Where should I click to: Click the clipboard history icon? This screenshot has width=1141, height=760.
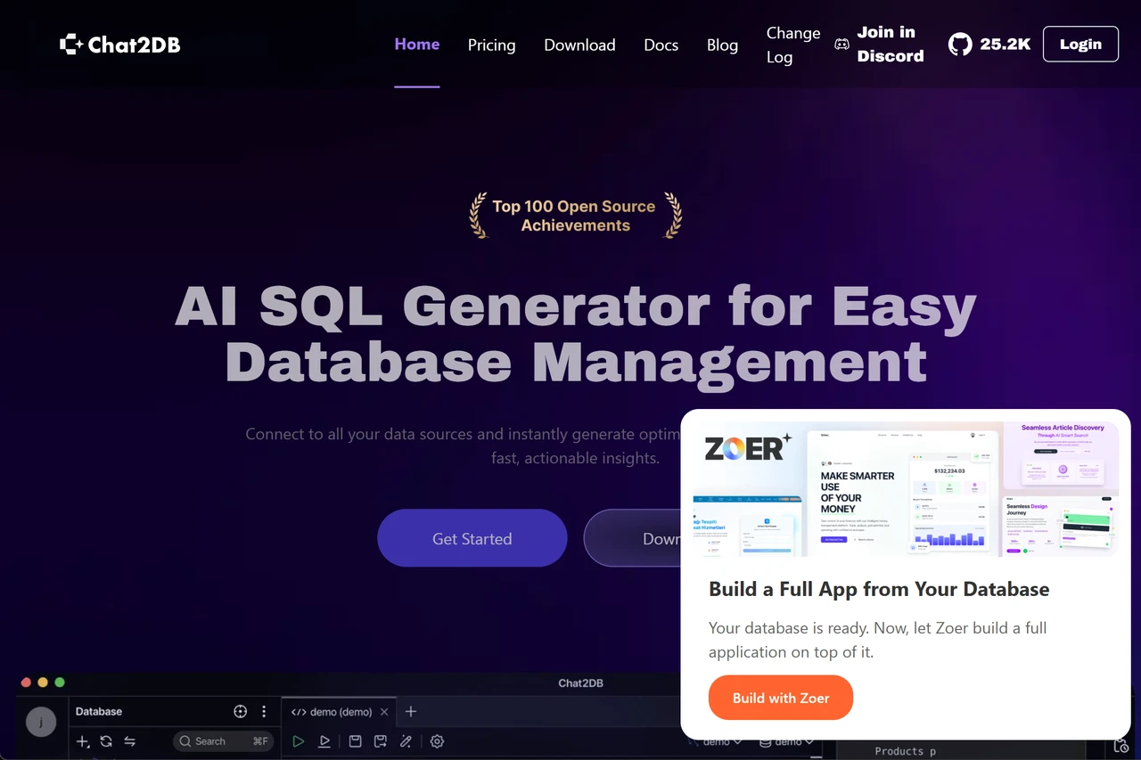1121,745
